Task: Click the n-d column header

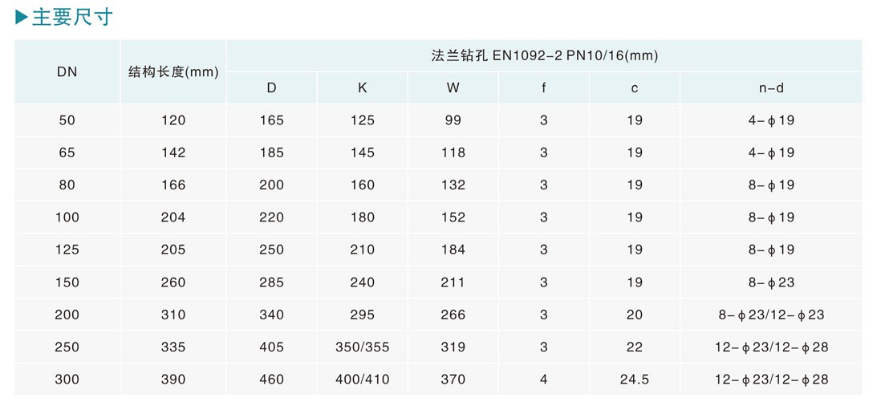Action: click(771, 88)
